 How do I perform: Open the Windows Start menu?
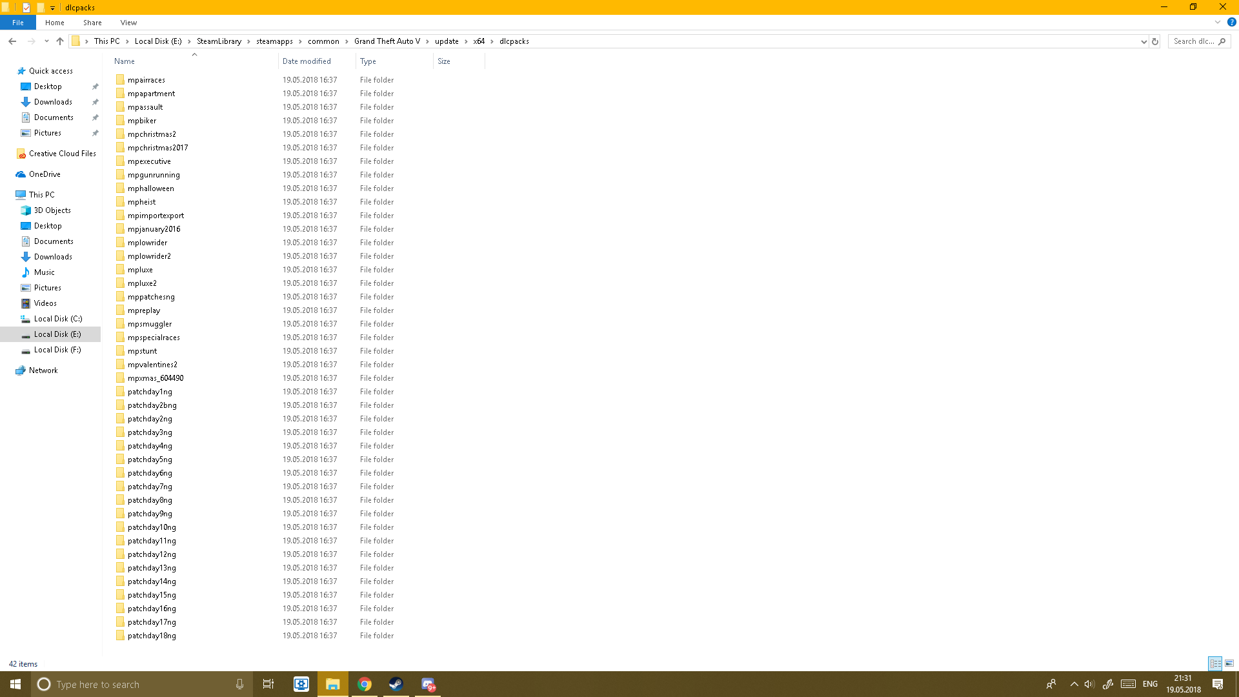[x=15, y=684]
